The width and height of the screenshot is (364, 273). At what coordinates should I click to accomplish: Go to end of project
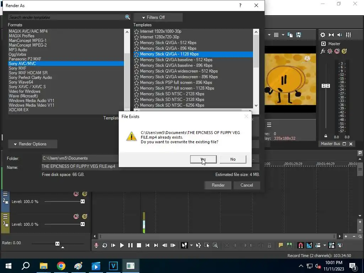pyautogui.click(x=156, y=245)
